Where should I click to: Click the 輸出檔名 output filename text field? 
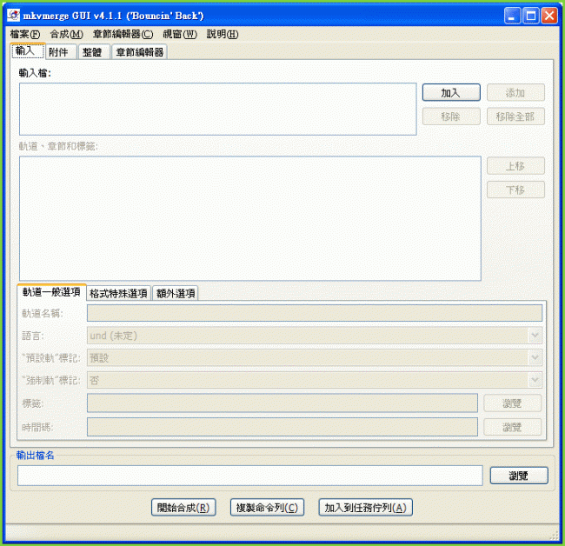(x=249, y=476)
